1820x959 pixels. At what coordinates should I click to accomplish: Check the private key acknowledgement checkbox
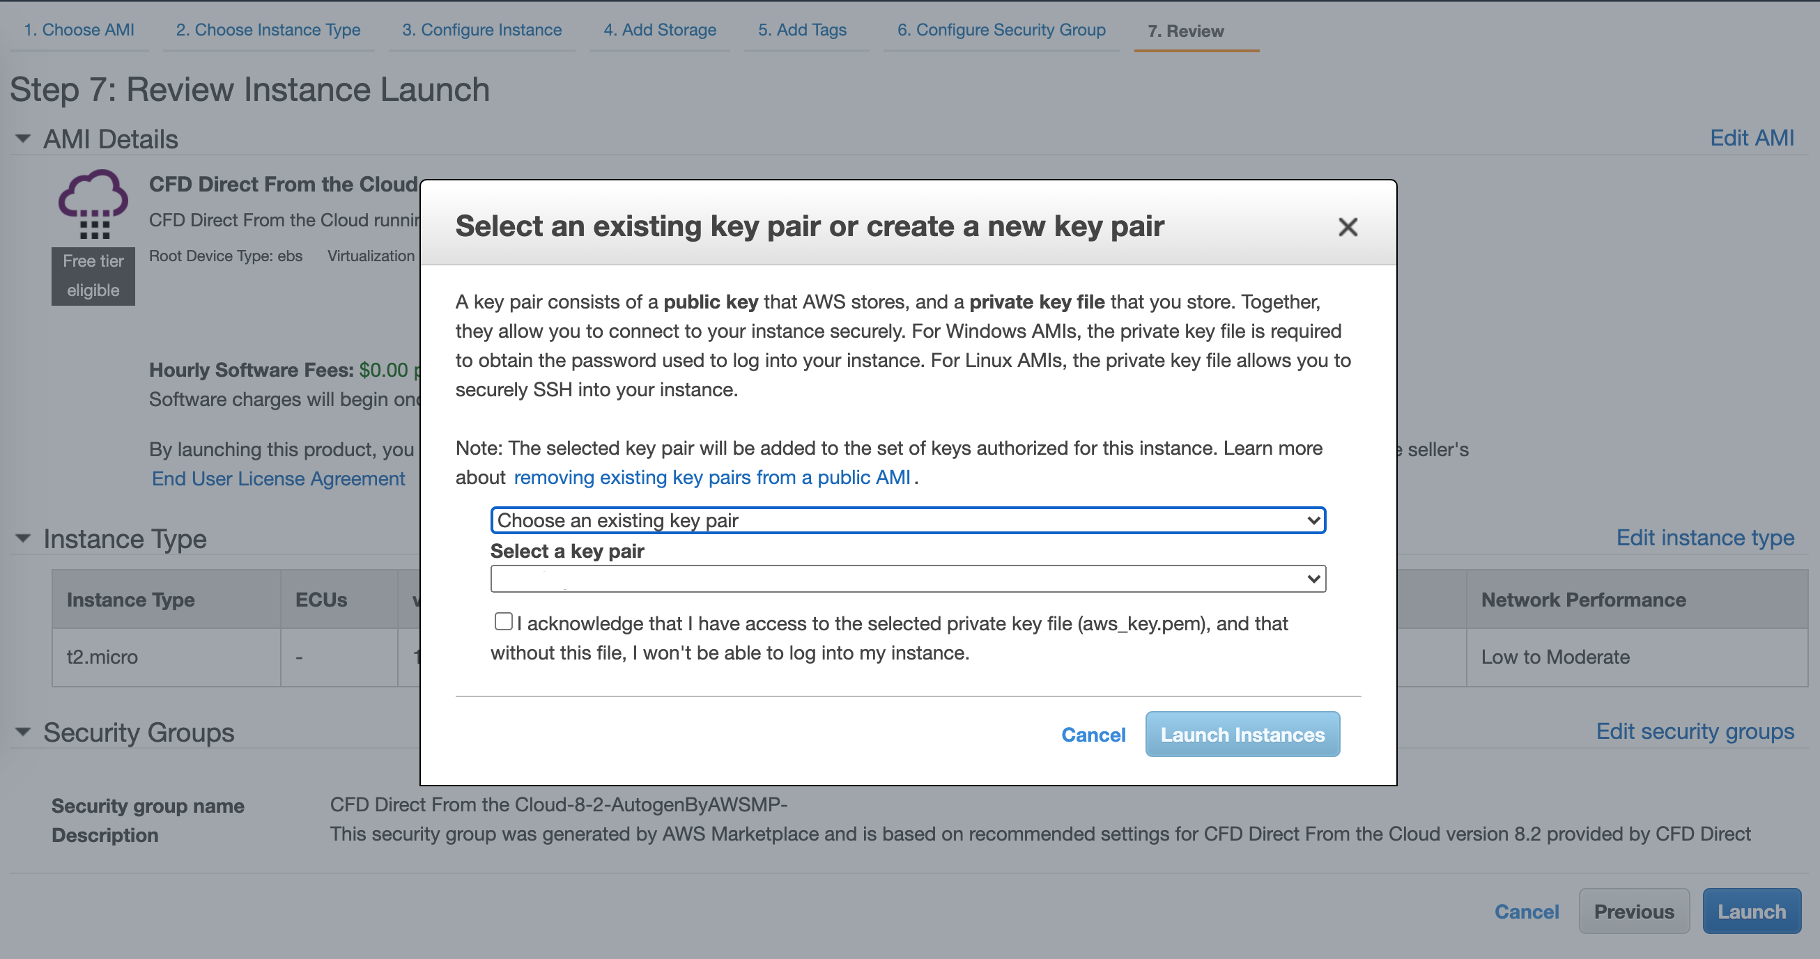(503, 621)
